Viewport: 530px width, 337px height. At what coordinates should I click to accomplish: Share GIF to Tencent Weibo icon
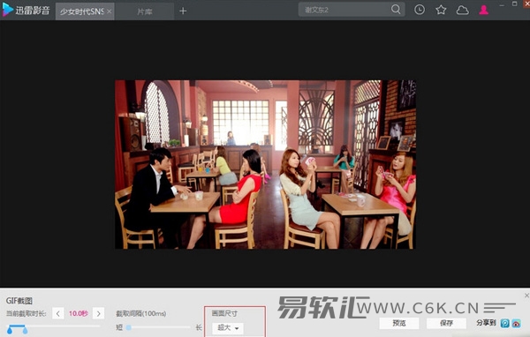tap(504, 323)
